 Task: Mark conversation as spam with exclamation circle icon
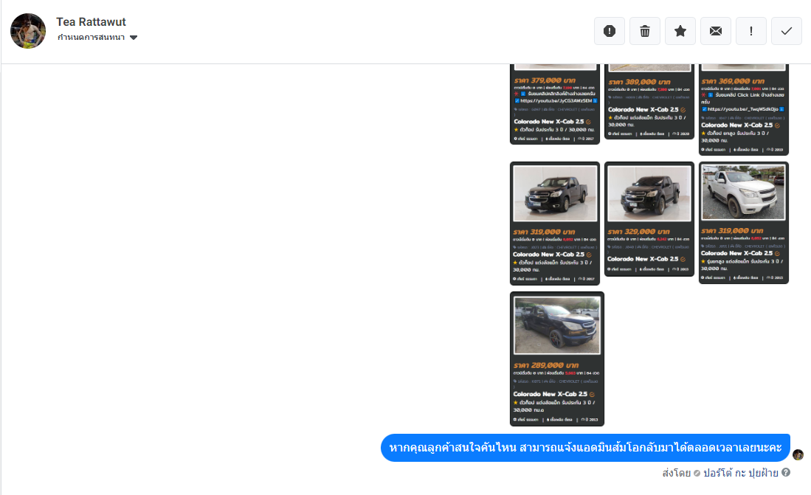point(610,31)
